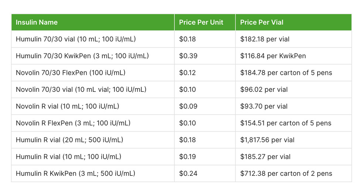Select the $0.09 unit price cell
The width and height of the screenshot is (362, 192).
[188, 107]
